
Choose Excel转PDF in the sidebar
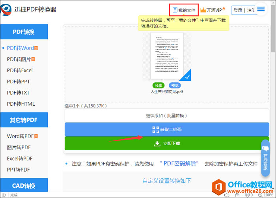click(x=20, y=159)
